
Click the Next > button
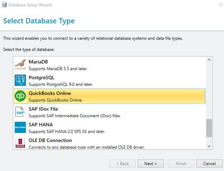pyautogui.click(x=150, y=163)
